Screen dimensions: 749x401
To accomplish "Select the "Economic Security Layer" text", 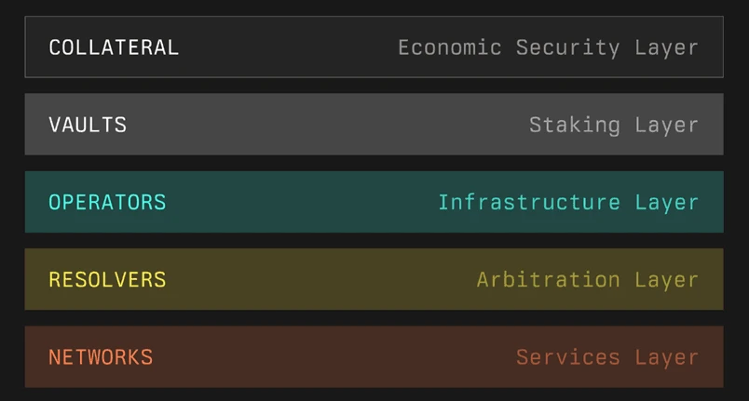I will point(548,47).
